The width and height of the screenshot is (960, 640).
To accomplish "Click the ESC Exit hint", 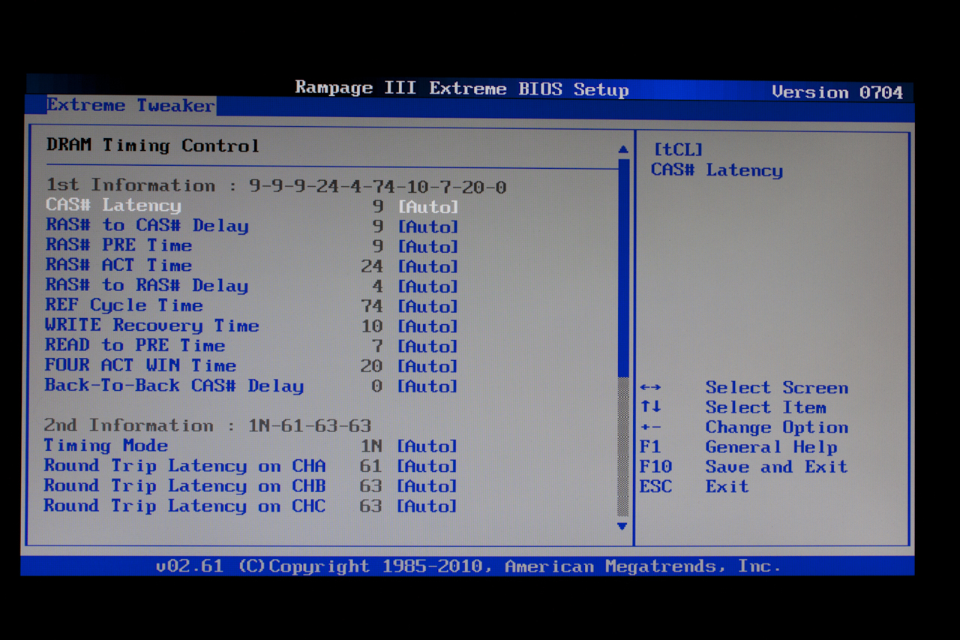I will (694, 486).
